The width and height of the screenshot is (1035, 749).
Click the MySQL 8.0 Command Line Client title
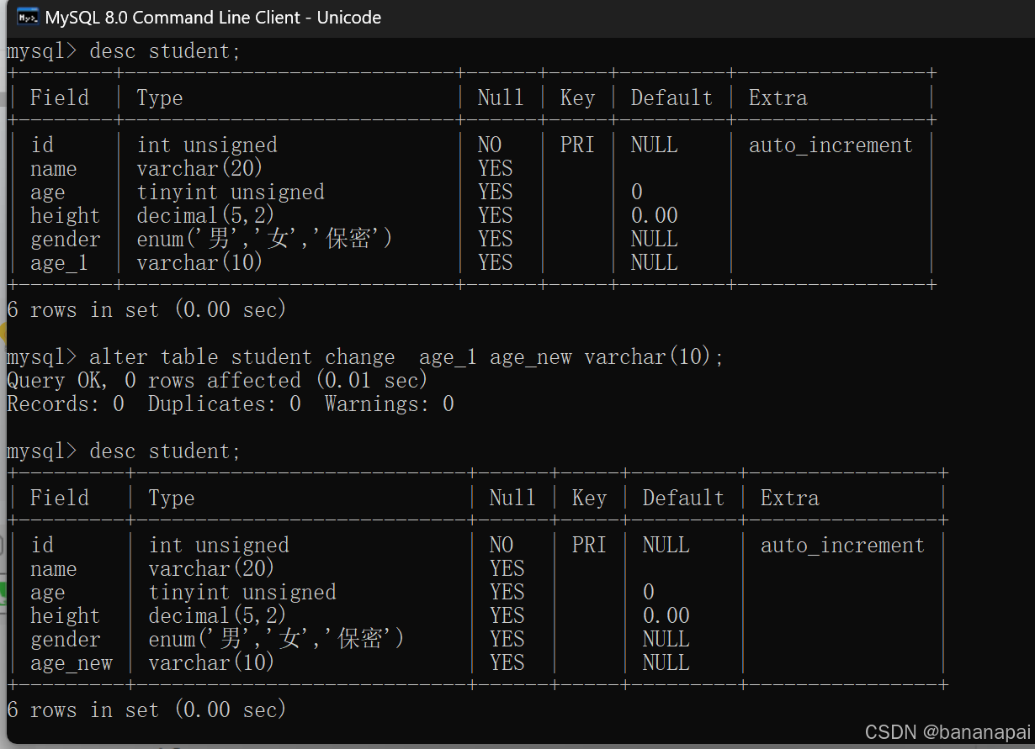click(x=213, y=18)
